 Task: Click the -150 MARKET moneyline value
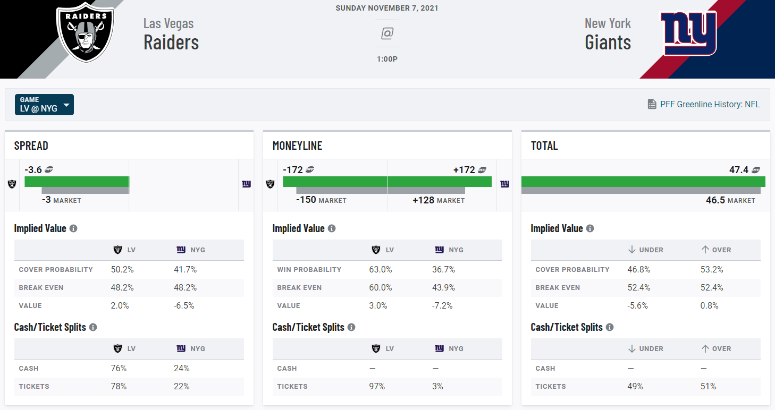pyautogui.click(x=321, y=200)
